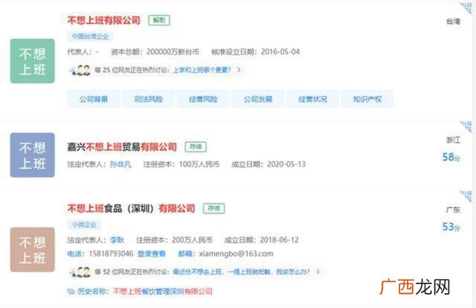Open 嘉兴不想上班贸易有限公司 company title

point(122,147)
